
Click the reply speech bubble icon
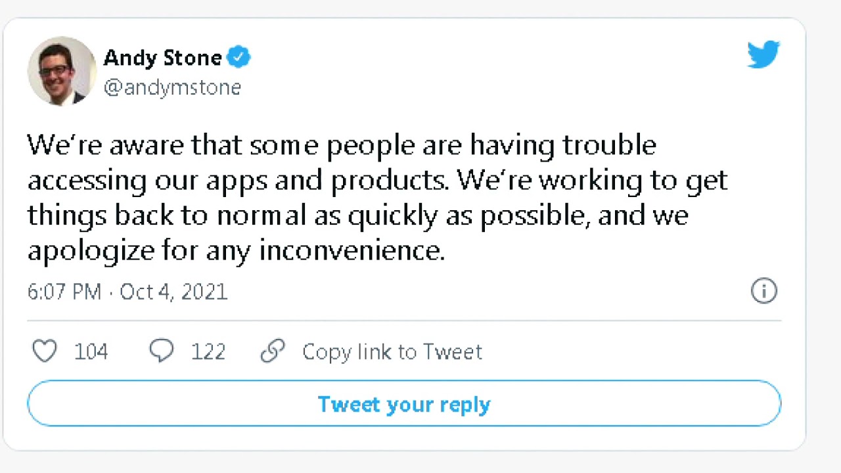point(161,351)
